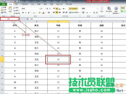Apply the 常规 (Normal) cell style
This screenshot has width=126, height=94.
(x=123, y=8)
